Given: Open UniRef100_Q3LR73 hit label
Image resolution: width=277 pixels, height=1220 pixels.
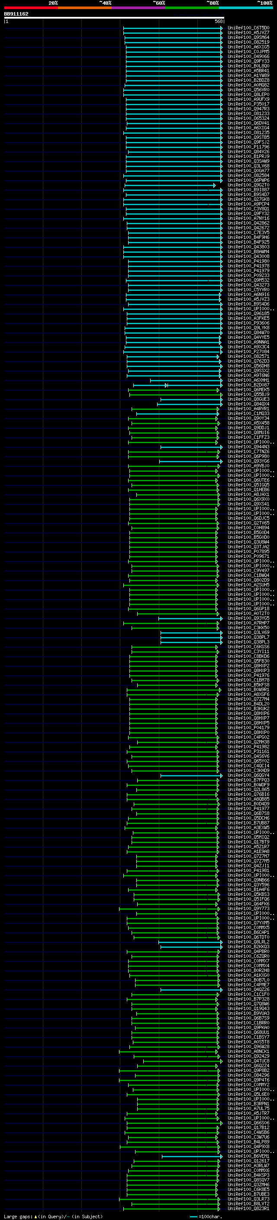Looking at the screenshot, I should (x=248, y=1199).
